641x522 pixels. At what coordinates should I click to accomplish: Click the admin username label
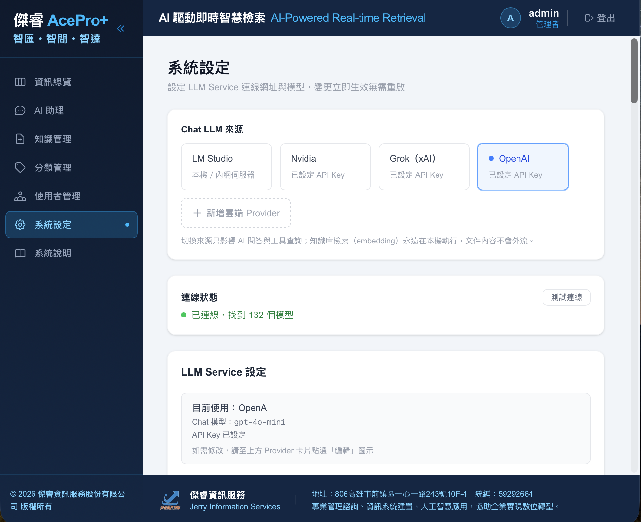[x=544, y=13]
